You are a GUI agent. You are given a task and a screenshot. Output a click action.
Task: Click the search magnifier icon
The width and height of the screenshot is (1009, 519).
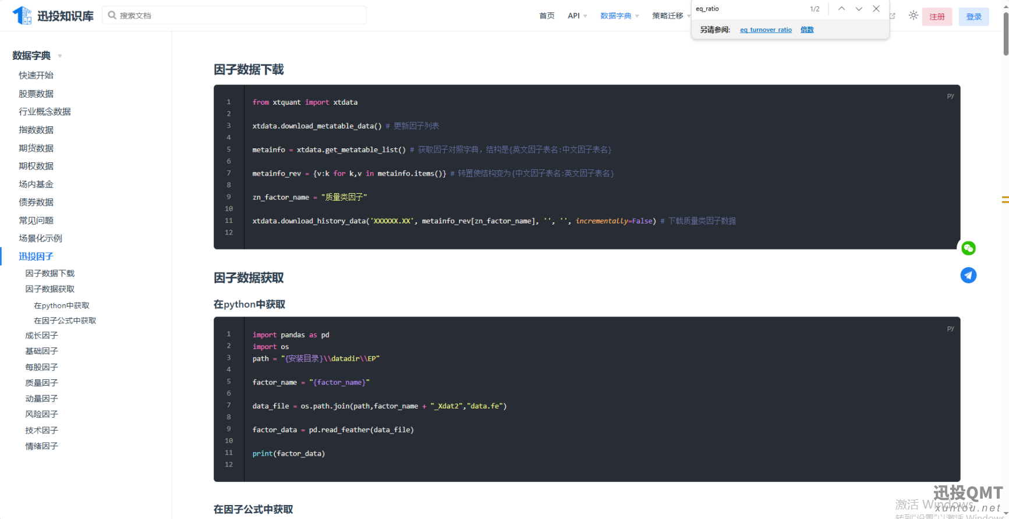[x=112, y=15]
